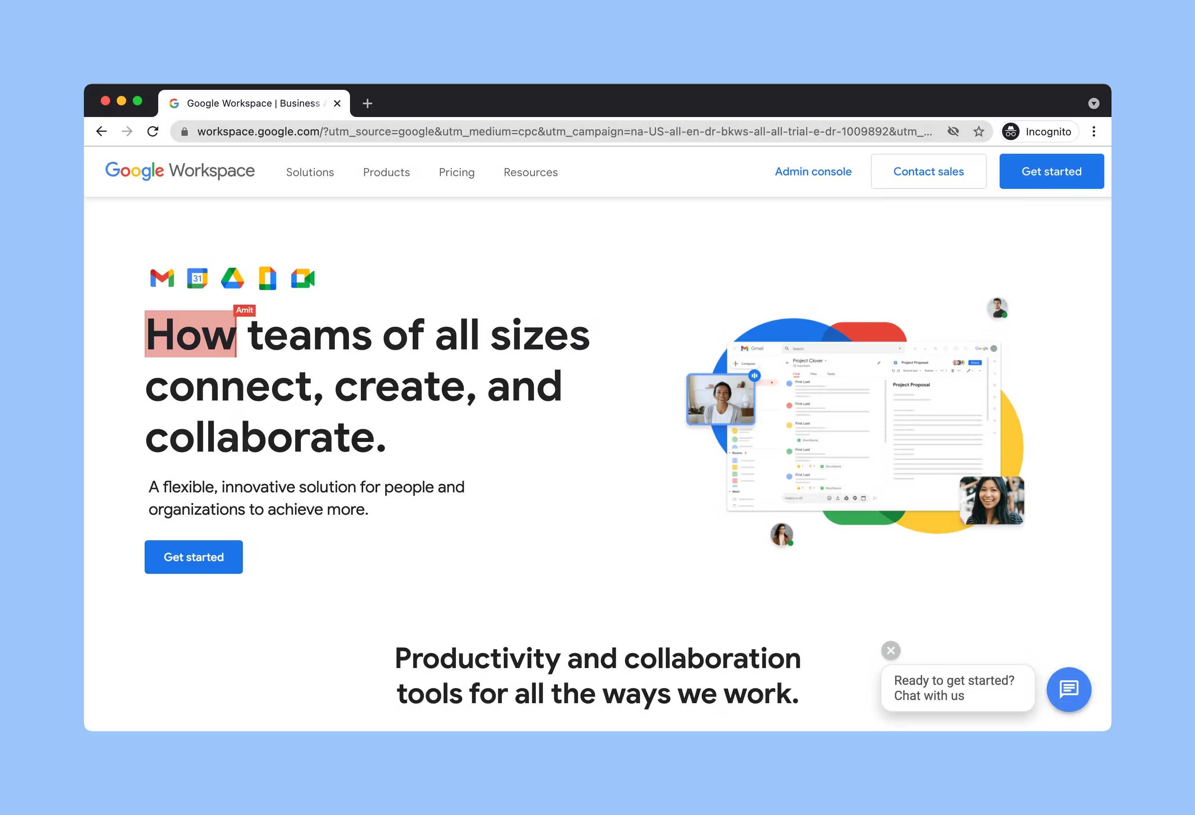Open the Solutions menu item
Viewport: 1195px width, 815px height.
(x=310, y=173)
